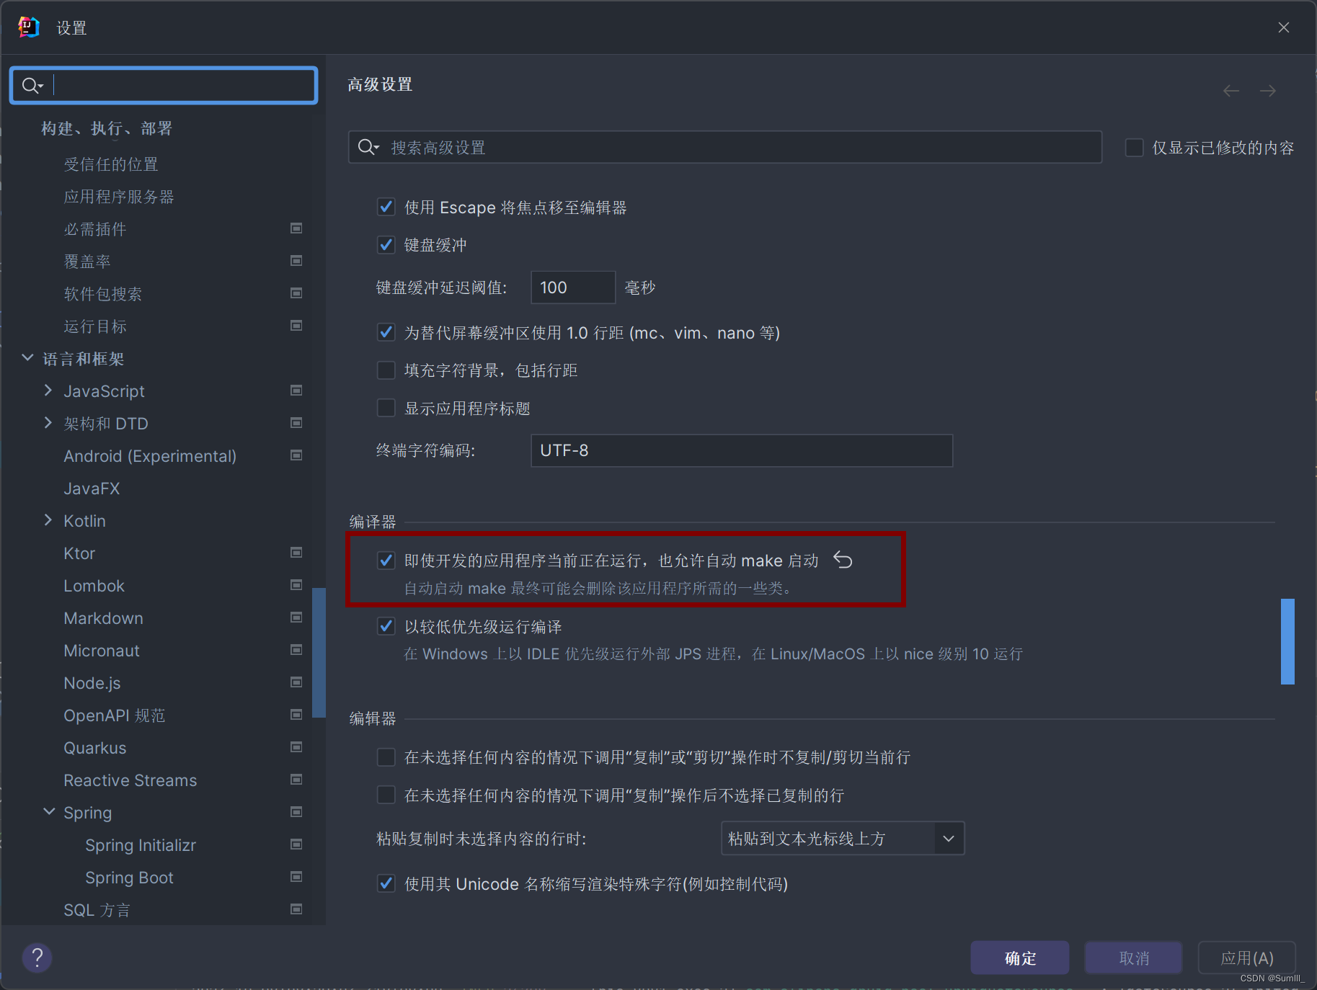Select 受信任的位置 in the settings tree
The width and height of the screenshot is (1317, 990).
[111, 164]
